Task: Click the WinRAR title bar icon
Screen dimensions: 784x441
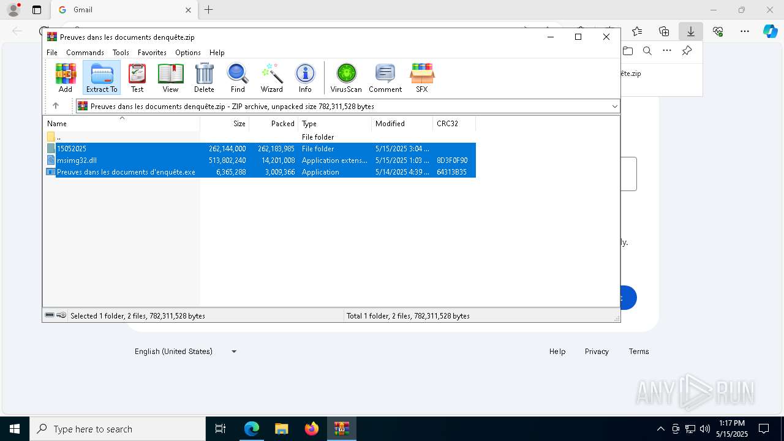Action: 52,37
